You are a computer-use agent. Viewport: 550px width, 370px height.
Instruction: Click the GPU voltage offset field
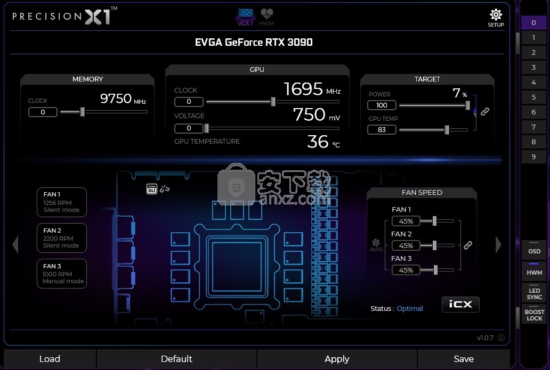coord(189,128)
